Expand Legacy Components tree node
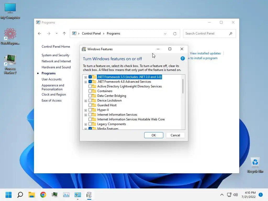268x201 pixels. pyautogui.click(x=86, y=124)
